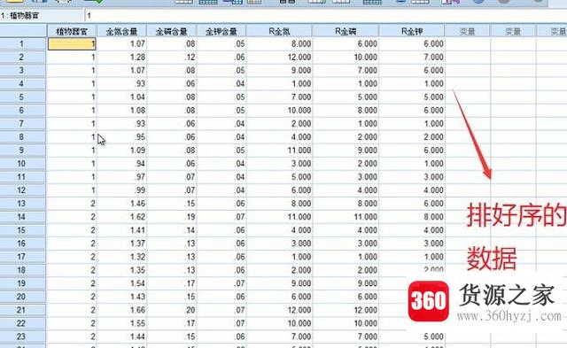Click the cell value editor field showing 1

pyautogui.click(x=325, y=16)
